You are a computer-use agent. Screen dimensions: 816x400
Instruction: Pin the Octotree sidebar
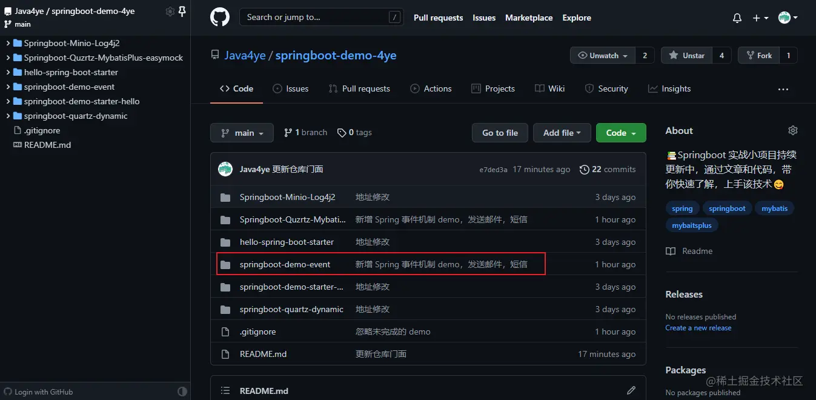click(182, 12)
